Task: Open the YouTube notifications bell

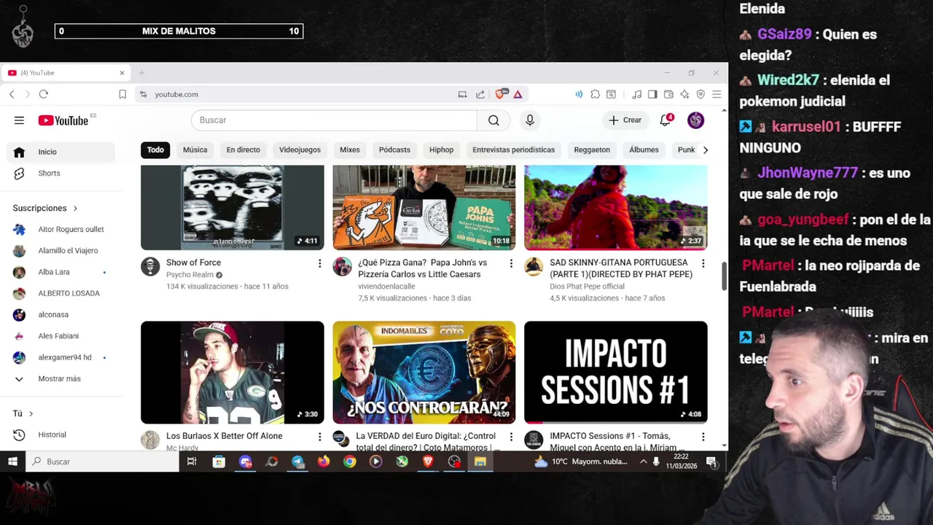Action: tap(665, 120)
